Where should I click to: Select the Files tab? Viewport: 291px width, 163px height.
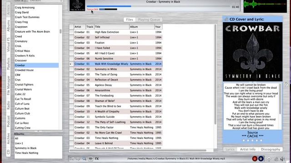tap(130, 19)
